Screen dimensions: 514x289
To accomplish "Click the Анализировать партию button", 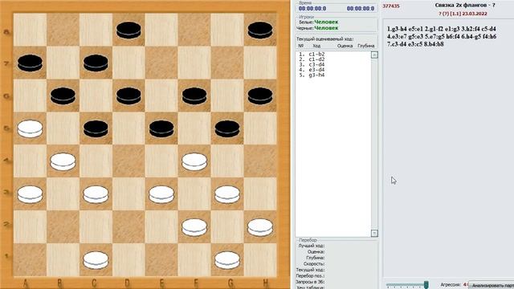I will (492, 285).
